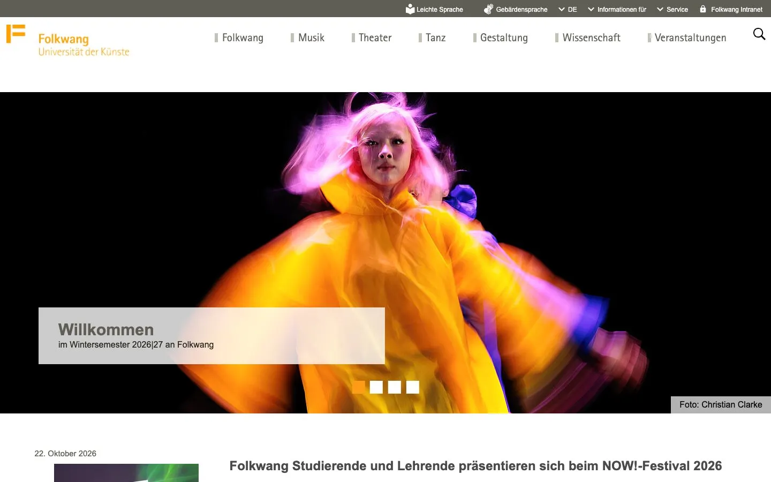The image size is (771, 482).
Task: Click Folkwang Universität der Künste wordmark
Action: 84,45
